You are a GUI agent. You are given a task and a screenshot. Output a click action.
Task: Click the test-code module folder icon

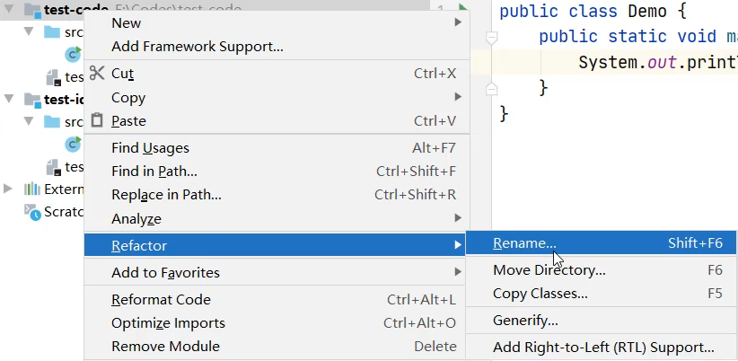(x=31, y=10)
